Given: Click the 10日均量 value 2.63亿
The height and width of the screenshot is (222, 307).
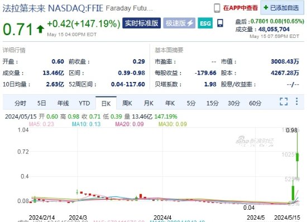Looking at the screenshot, I should [55, 84].
